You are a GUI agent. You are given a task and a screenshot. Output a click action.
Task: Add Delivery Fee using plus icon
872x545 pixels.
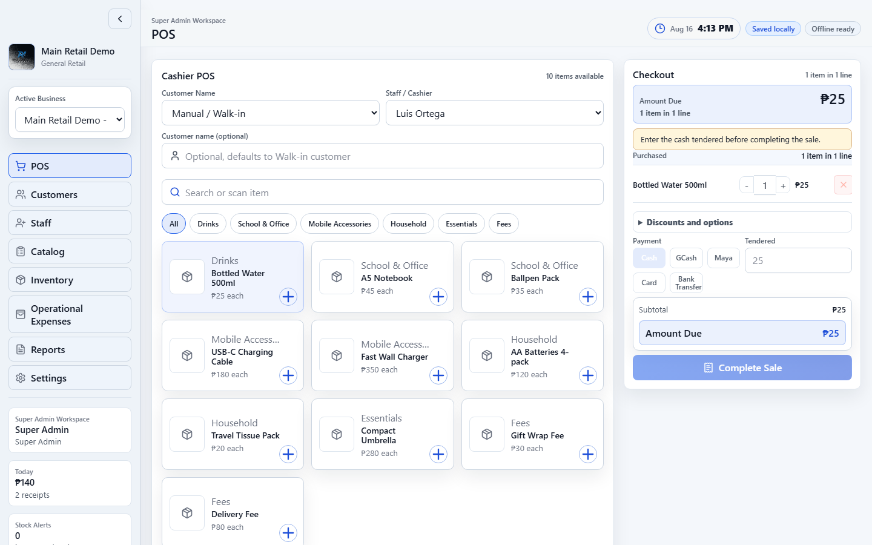click(288, 533)
